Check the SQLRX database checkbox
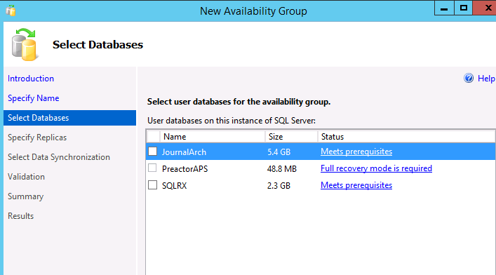Viewport: 496px width, 275px height. click(152, 185)
